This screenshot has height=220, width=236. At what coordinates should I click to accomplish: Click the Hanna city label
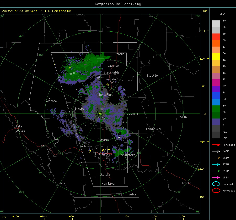tap(183, 117)
